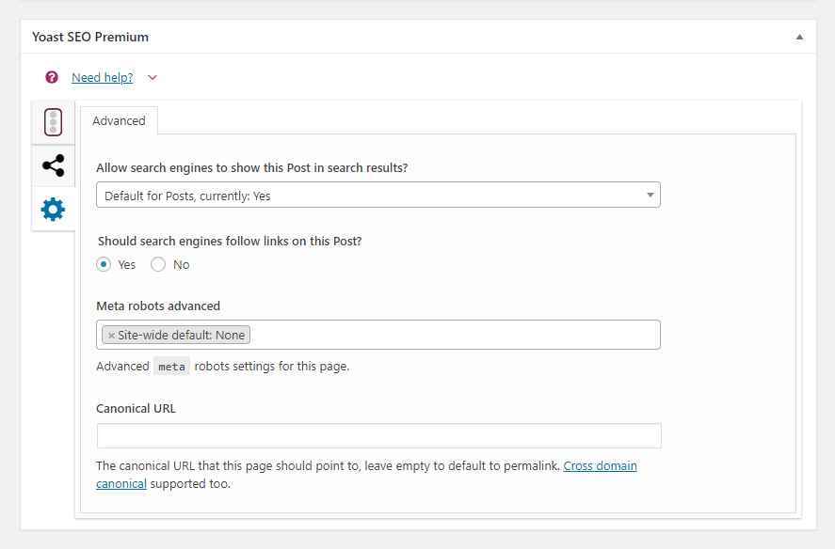The width and height of the screenshot is (835, 549).
Task: Select the Advanced gear settings tab
Action: click(x=54, y=209)
